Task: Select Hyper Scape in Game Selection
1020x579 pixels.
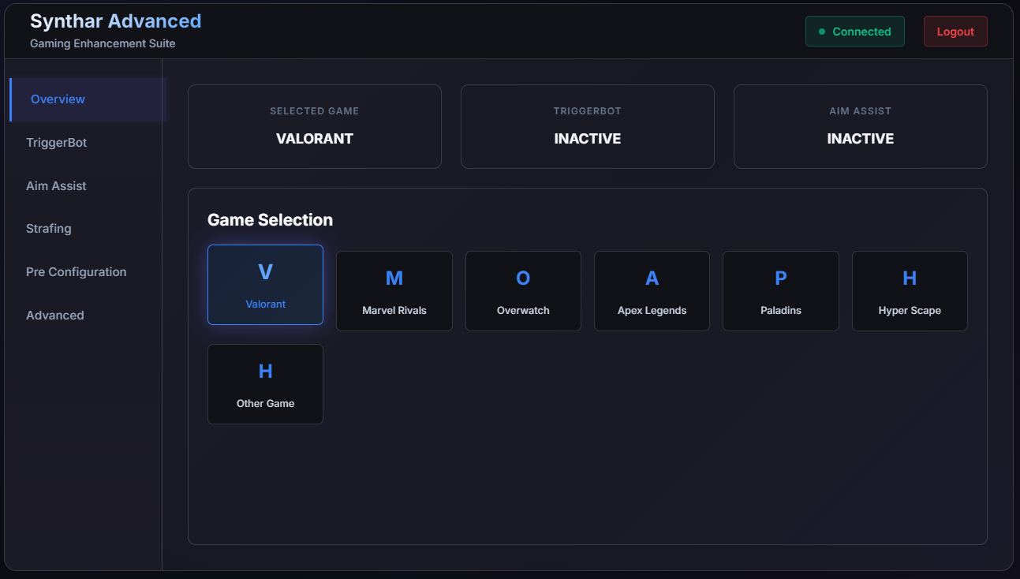Action: pos(910,290)
